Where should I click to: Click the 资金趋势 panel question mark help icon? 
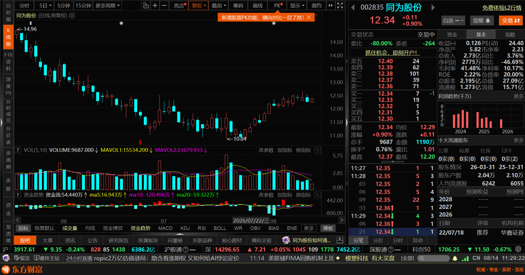coord(18,195)
